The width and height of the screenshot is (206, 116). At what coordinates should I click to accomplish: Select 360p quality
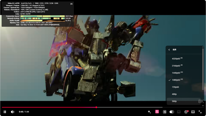(x=184, y=101)
